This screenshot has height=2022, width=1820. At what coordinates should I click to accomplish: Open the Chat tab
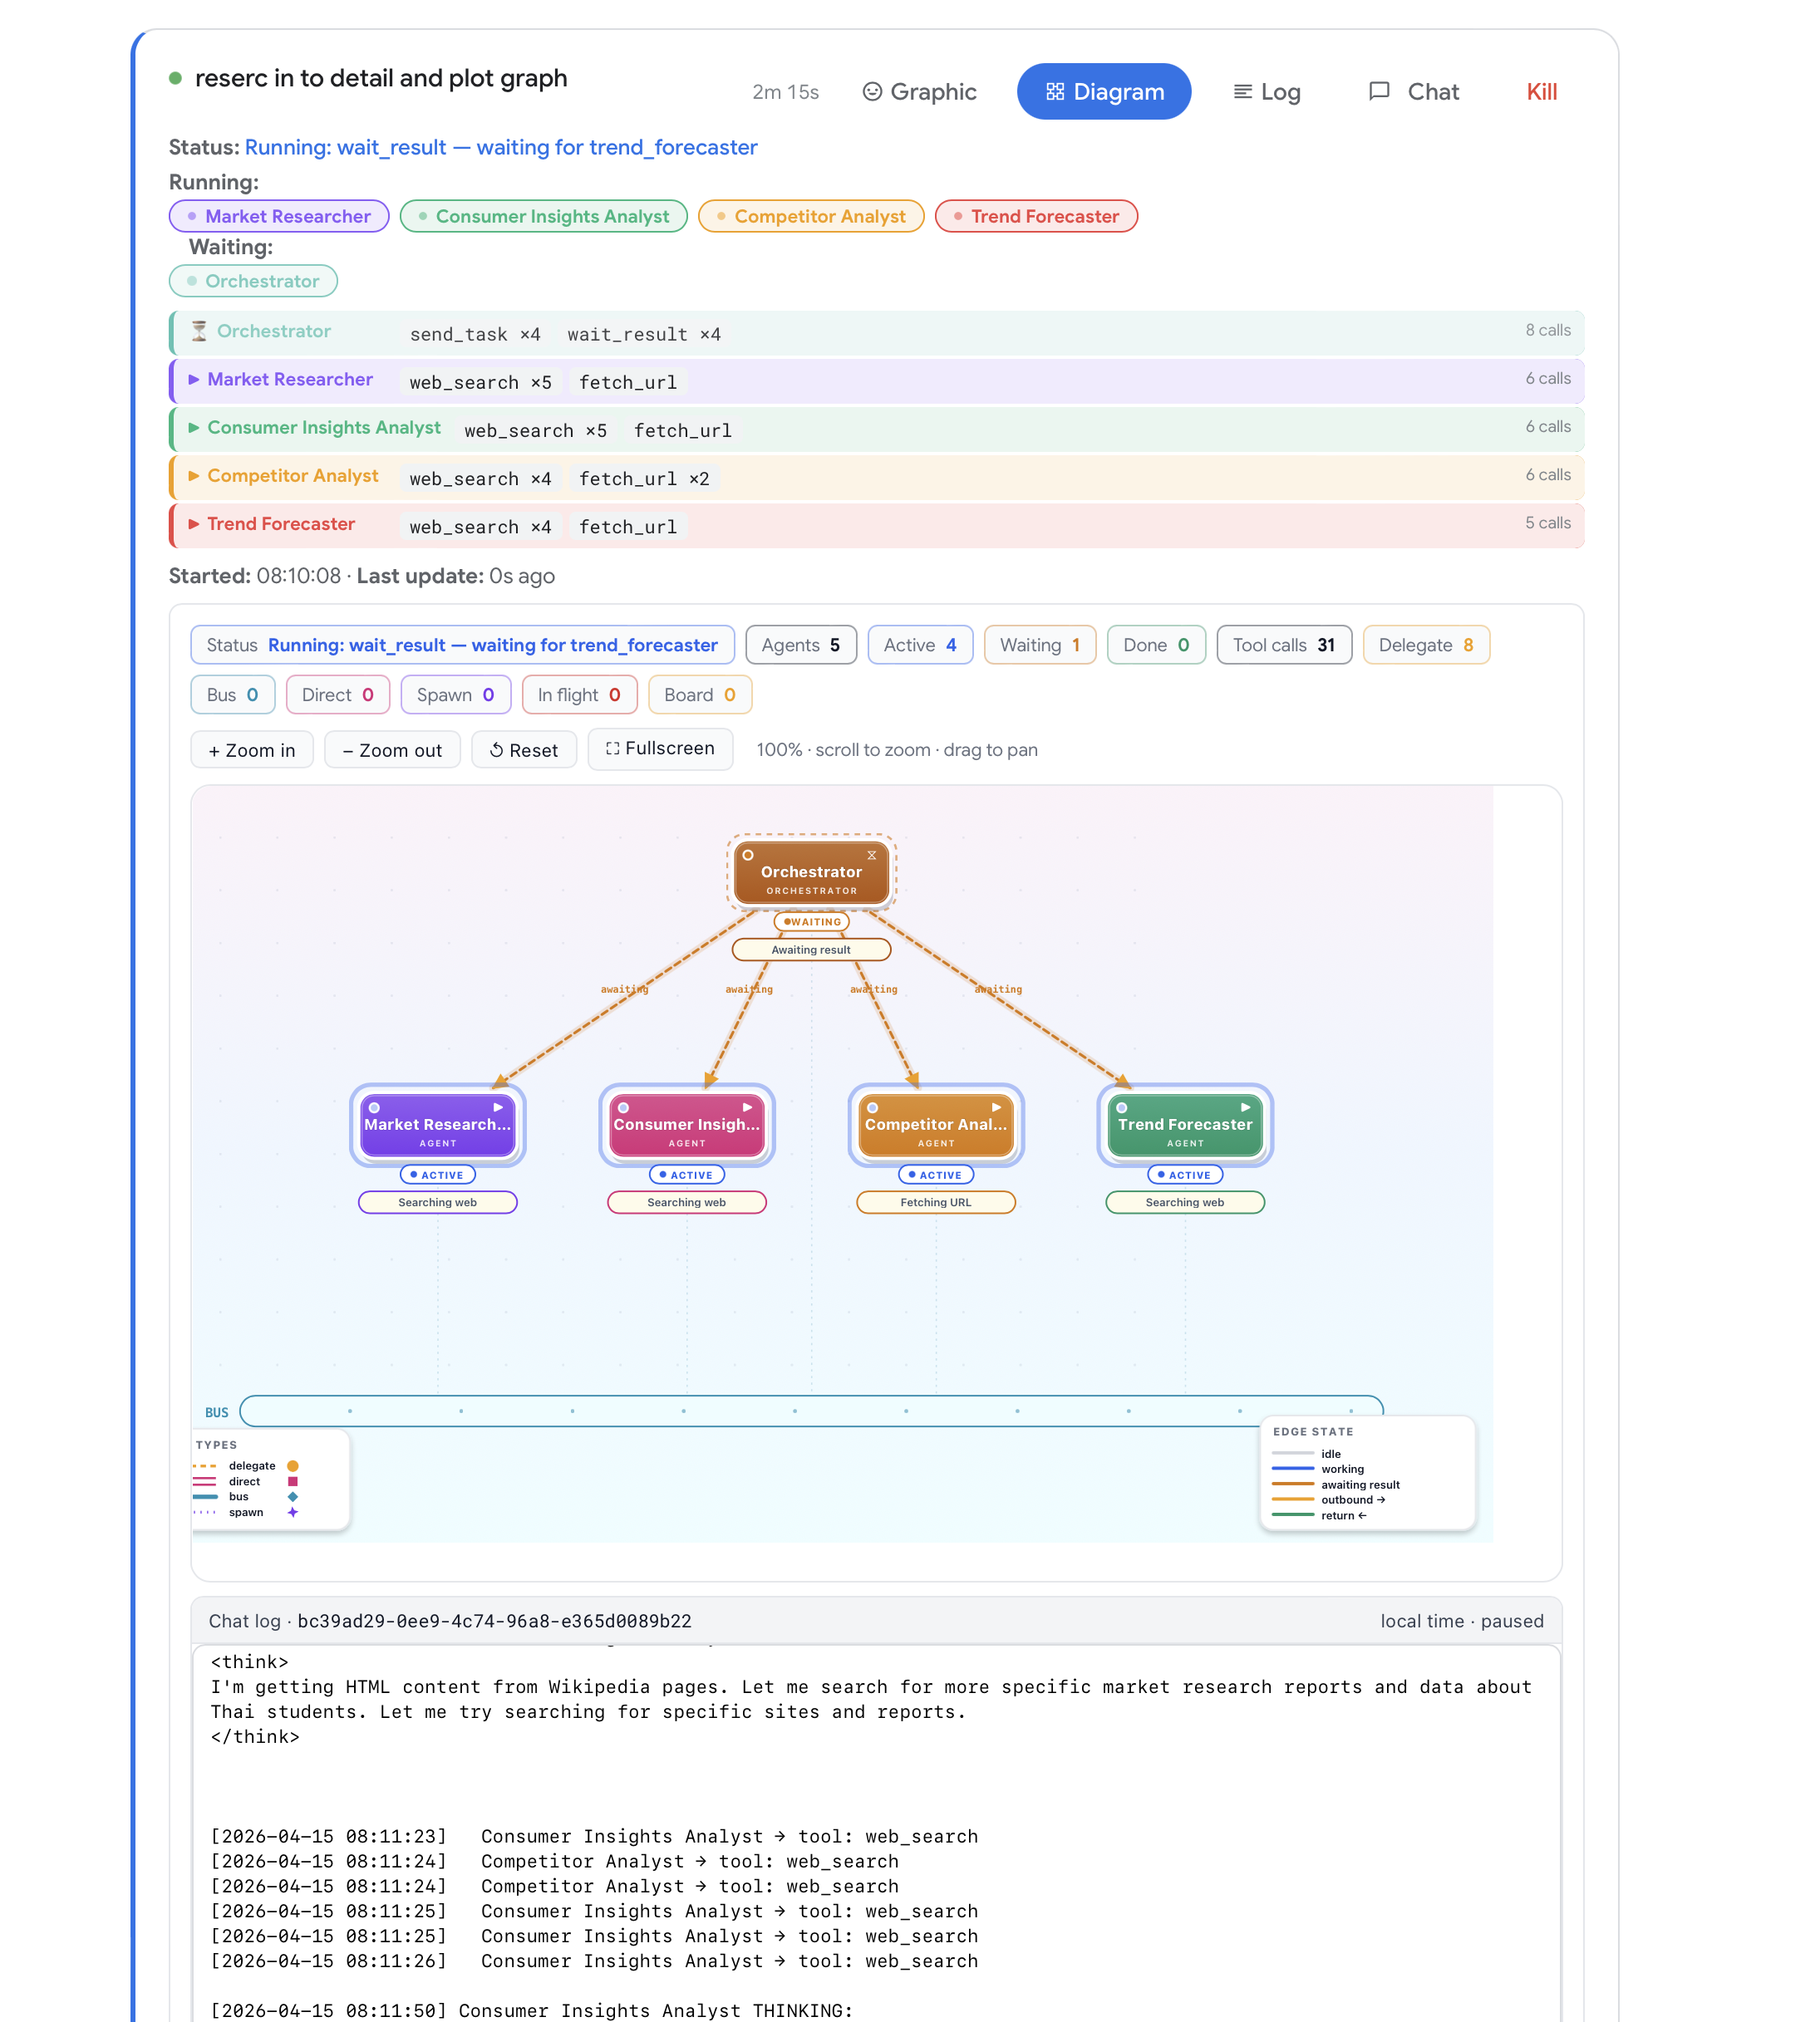pyautogui.click(x=1413, y=92)
